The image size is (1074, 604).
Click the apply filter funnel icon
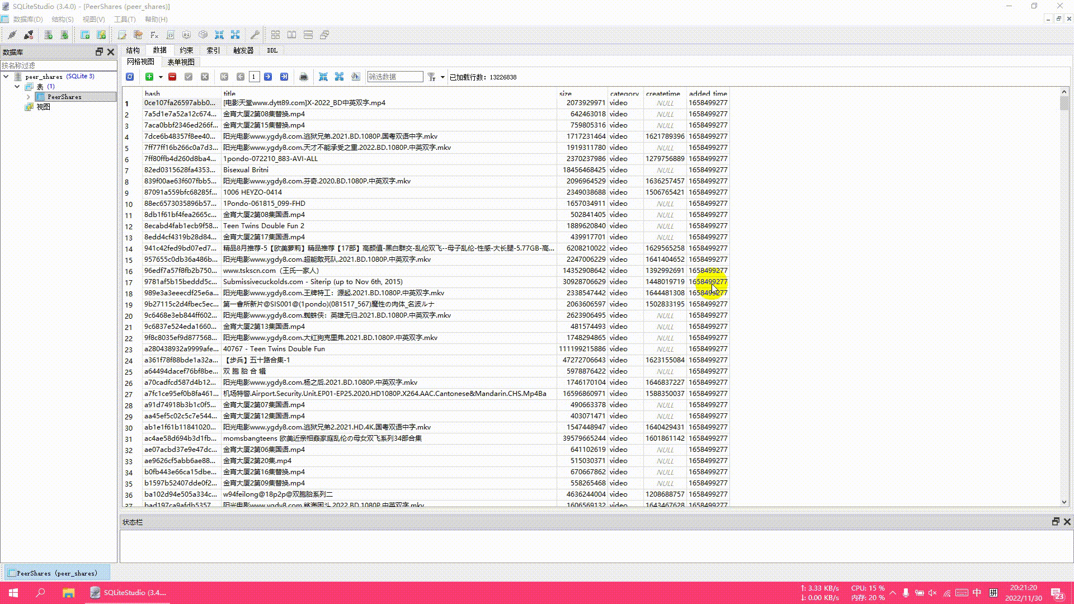[431, 77]
